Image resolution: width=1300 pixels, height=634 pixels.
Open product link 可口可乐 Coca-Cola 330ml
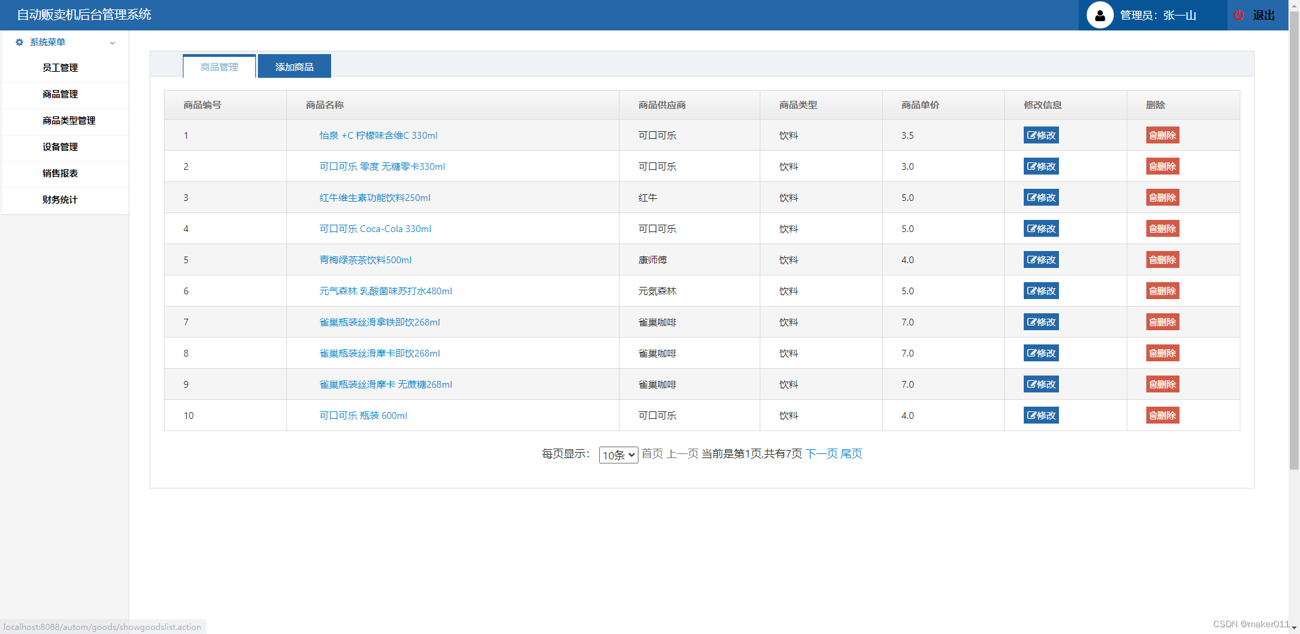(x=375, y=229)
